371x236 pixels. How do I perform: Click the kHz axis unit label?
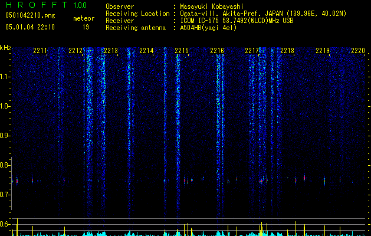click(x=5, y=48)
